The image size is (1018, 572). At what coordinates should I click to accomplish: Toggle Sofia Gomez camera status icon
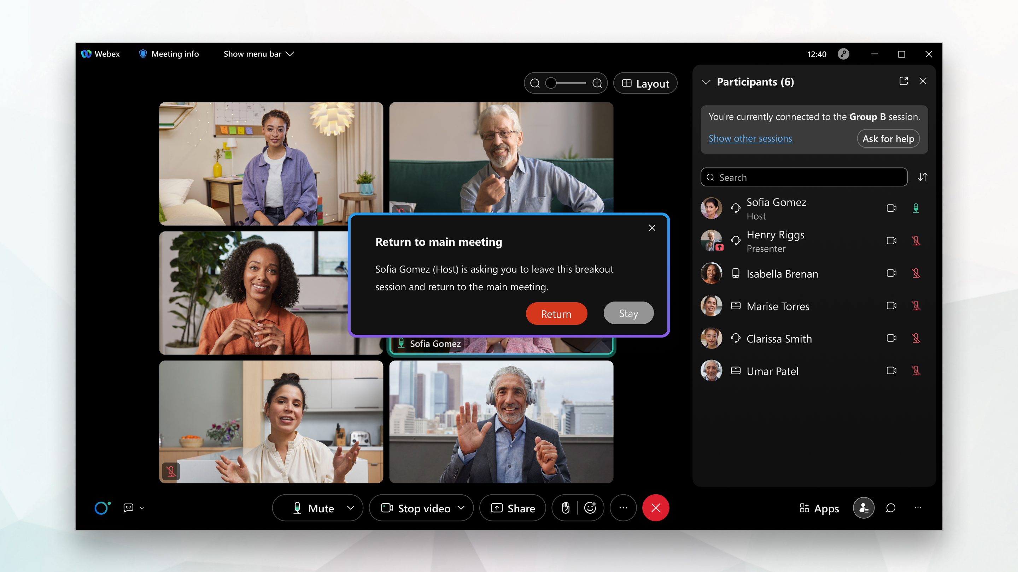892,207
